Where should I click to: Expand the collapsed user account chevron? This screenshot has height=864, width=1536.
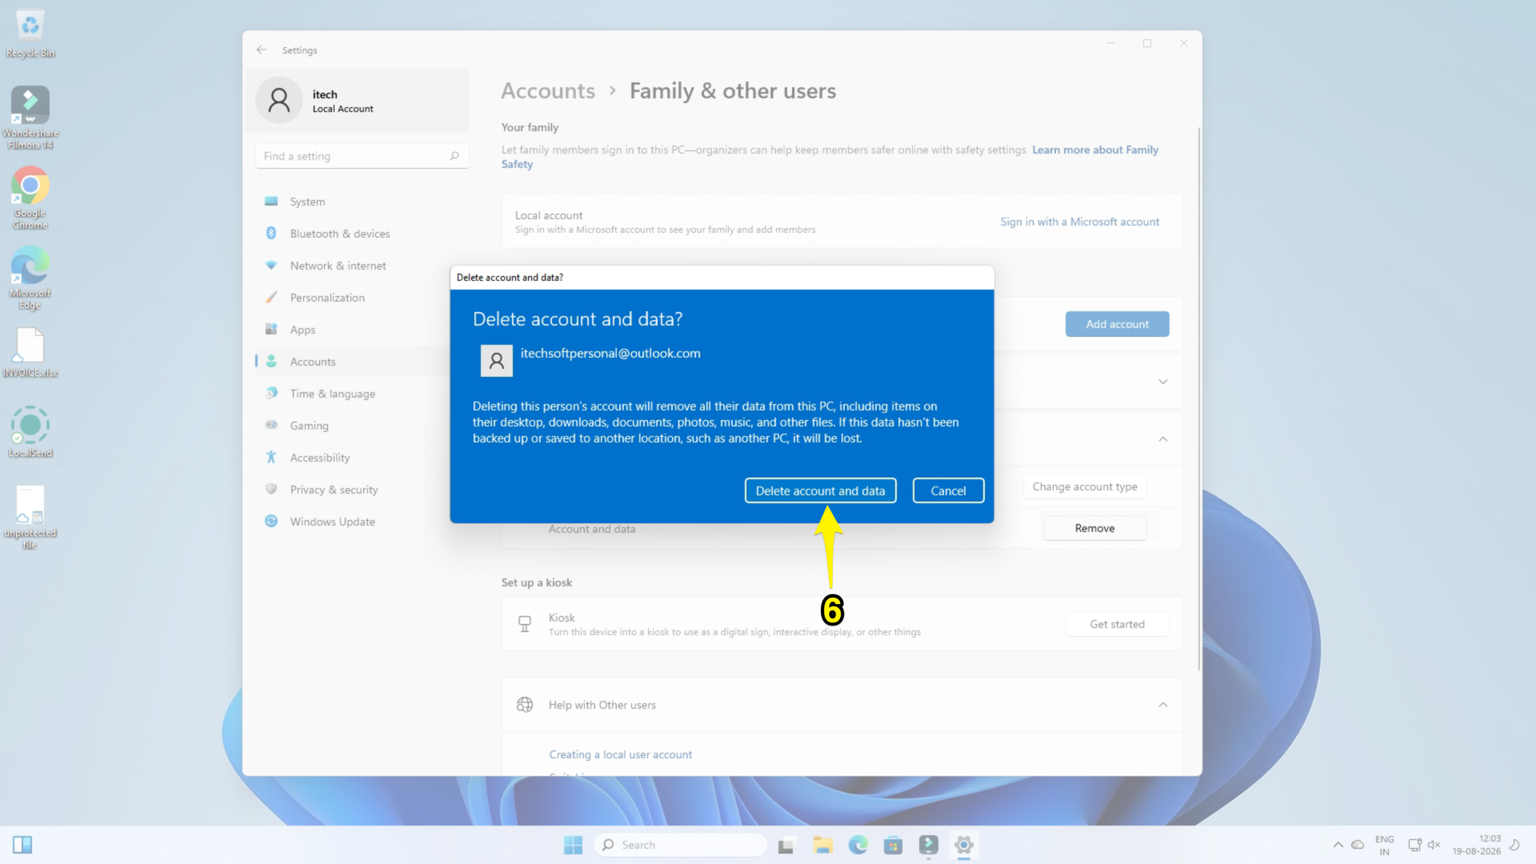(x=1163, y=382)
